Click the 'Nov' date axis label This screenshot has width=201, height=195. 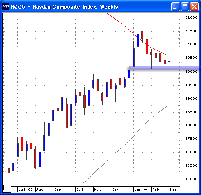click(98, 189)
